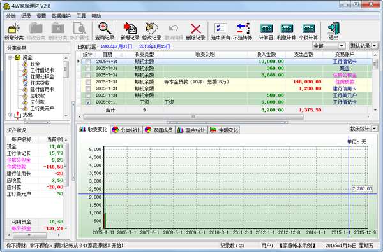Screen dimensions: 383x252
Task: Click the 选中所有 checklist icon
Action: [x=221, y=31]
